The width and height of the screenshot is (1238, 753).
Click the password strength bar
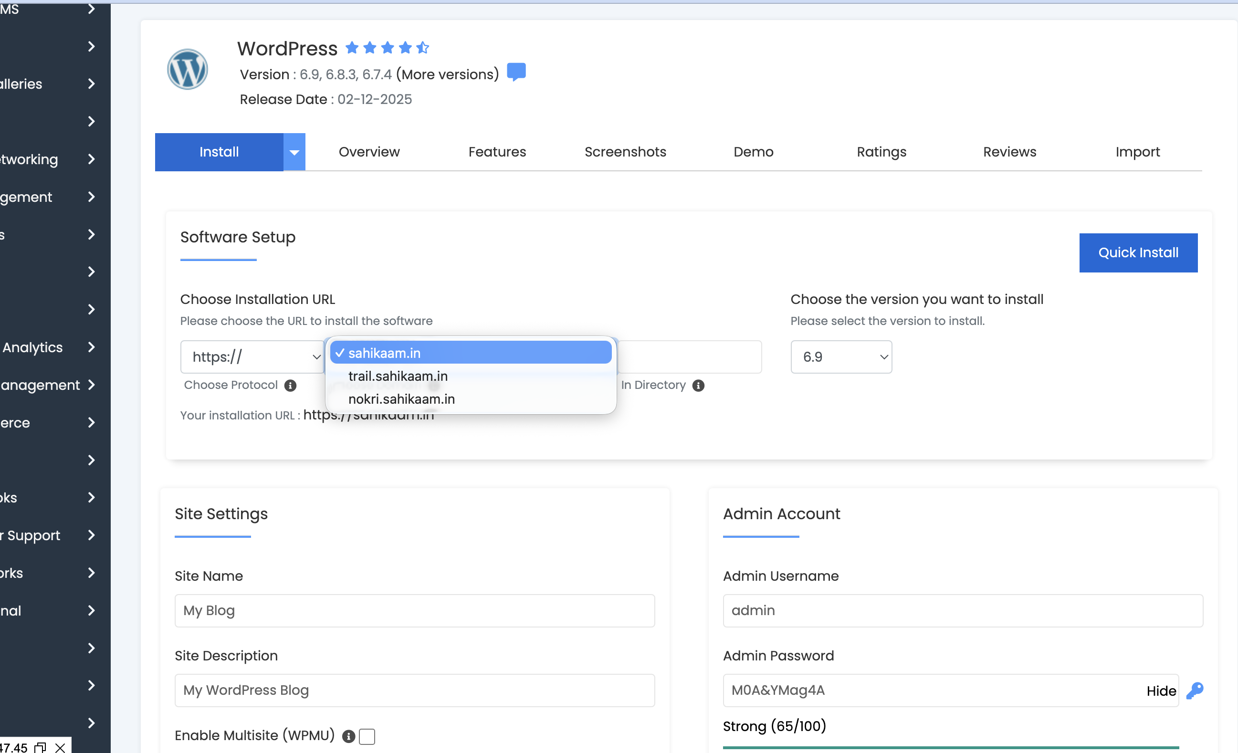[950, 747]
